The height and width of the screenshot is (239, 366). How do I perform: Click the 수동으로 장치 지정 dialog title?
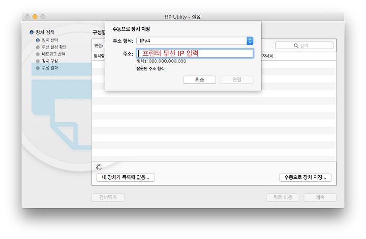[x=131, y=29]
